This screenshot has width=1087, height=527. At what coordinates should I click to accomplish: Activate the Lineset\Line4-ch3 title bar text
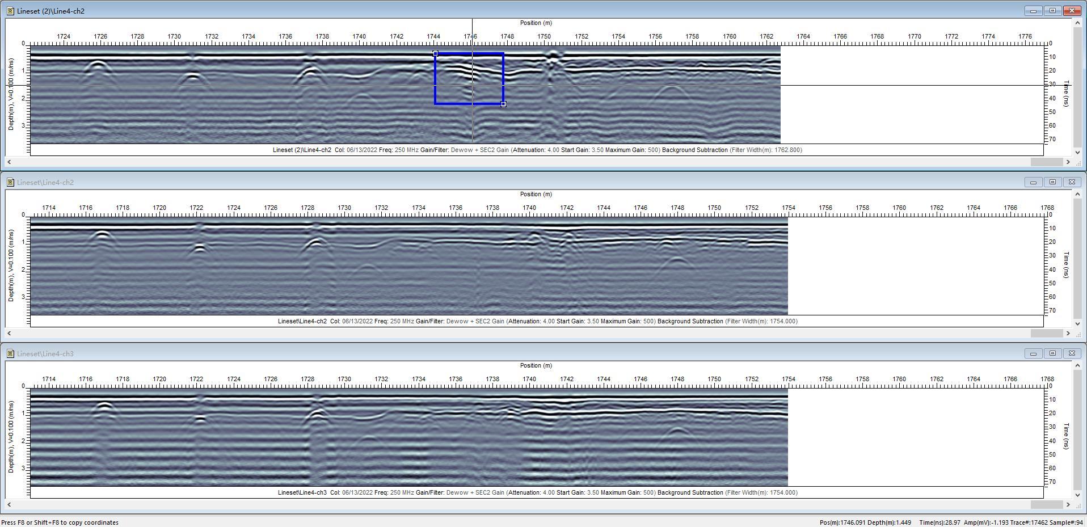[x=45, y=353]
